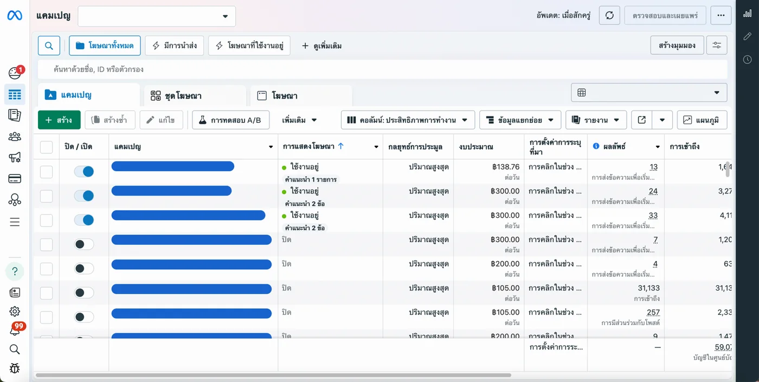Image resolution: width=759 pixels, height=382 pixels.
Task: Select the โฆษณาที่ใช้งานอยู่ filter
Action: [249, 46]
